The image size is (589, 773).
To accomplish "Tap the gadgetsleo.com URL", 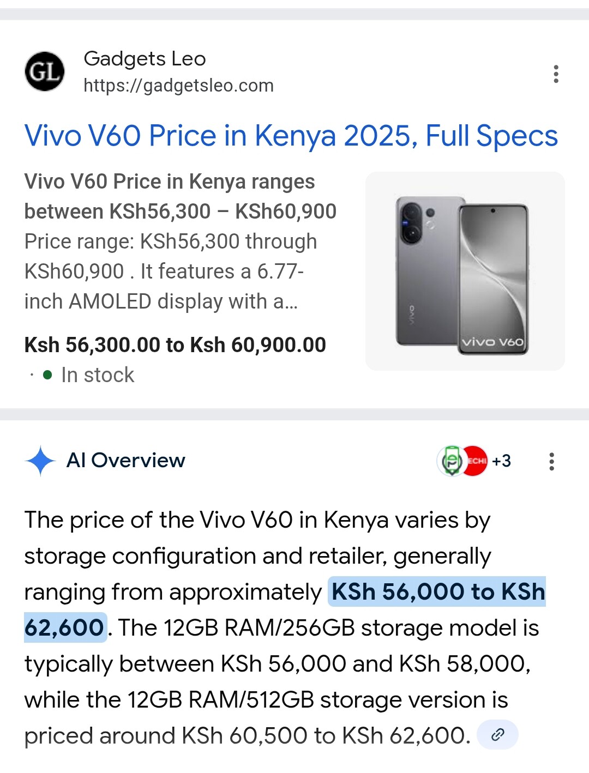I will click(178, 86).
